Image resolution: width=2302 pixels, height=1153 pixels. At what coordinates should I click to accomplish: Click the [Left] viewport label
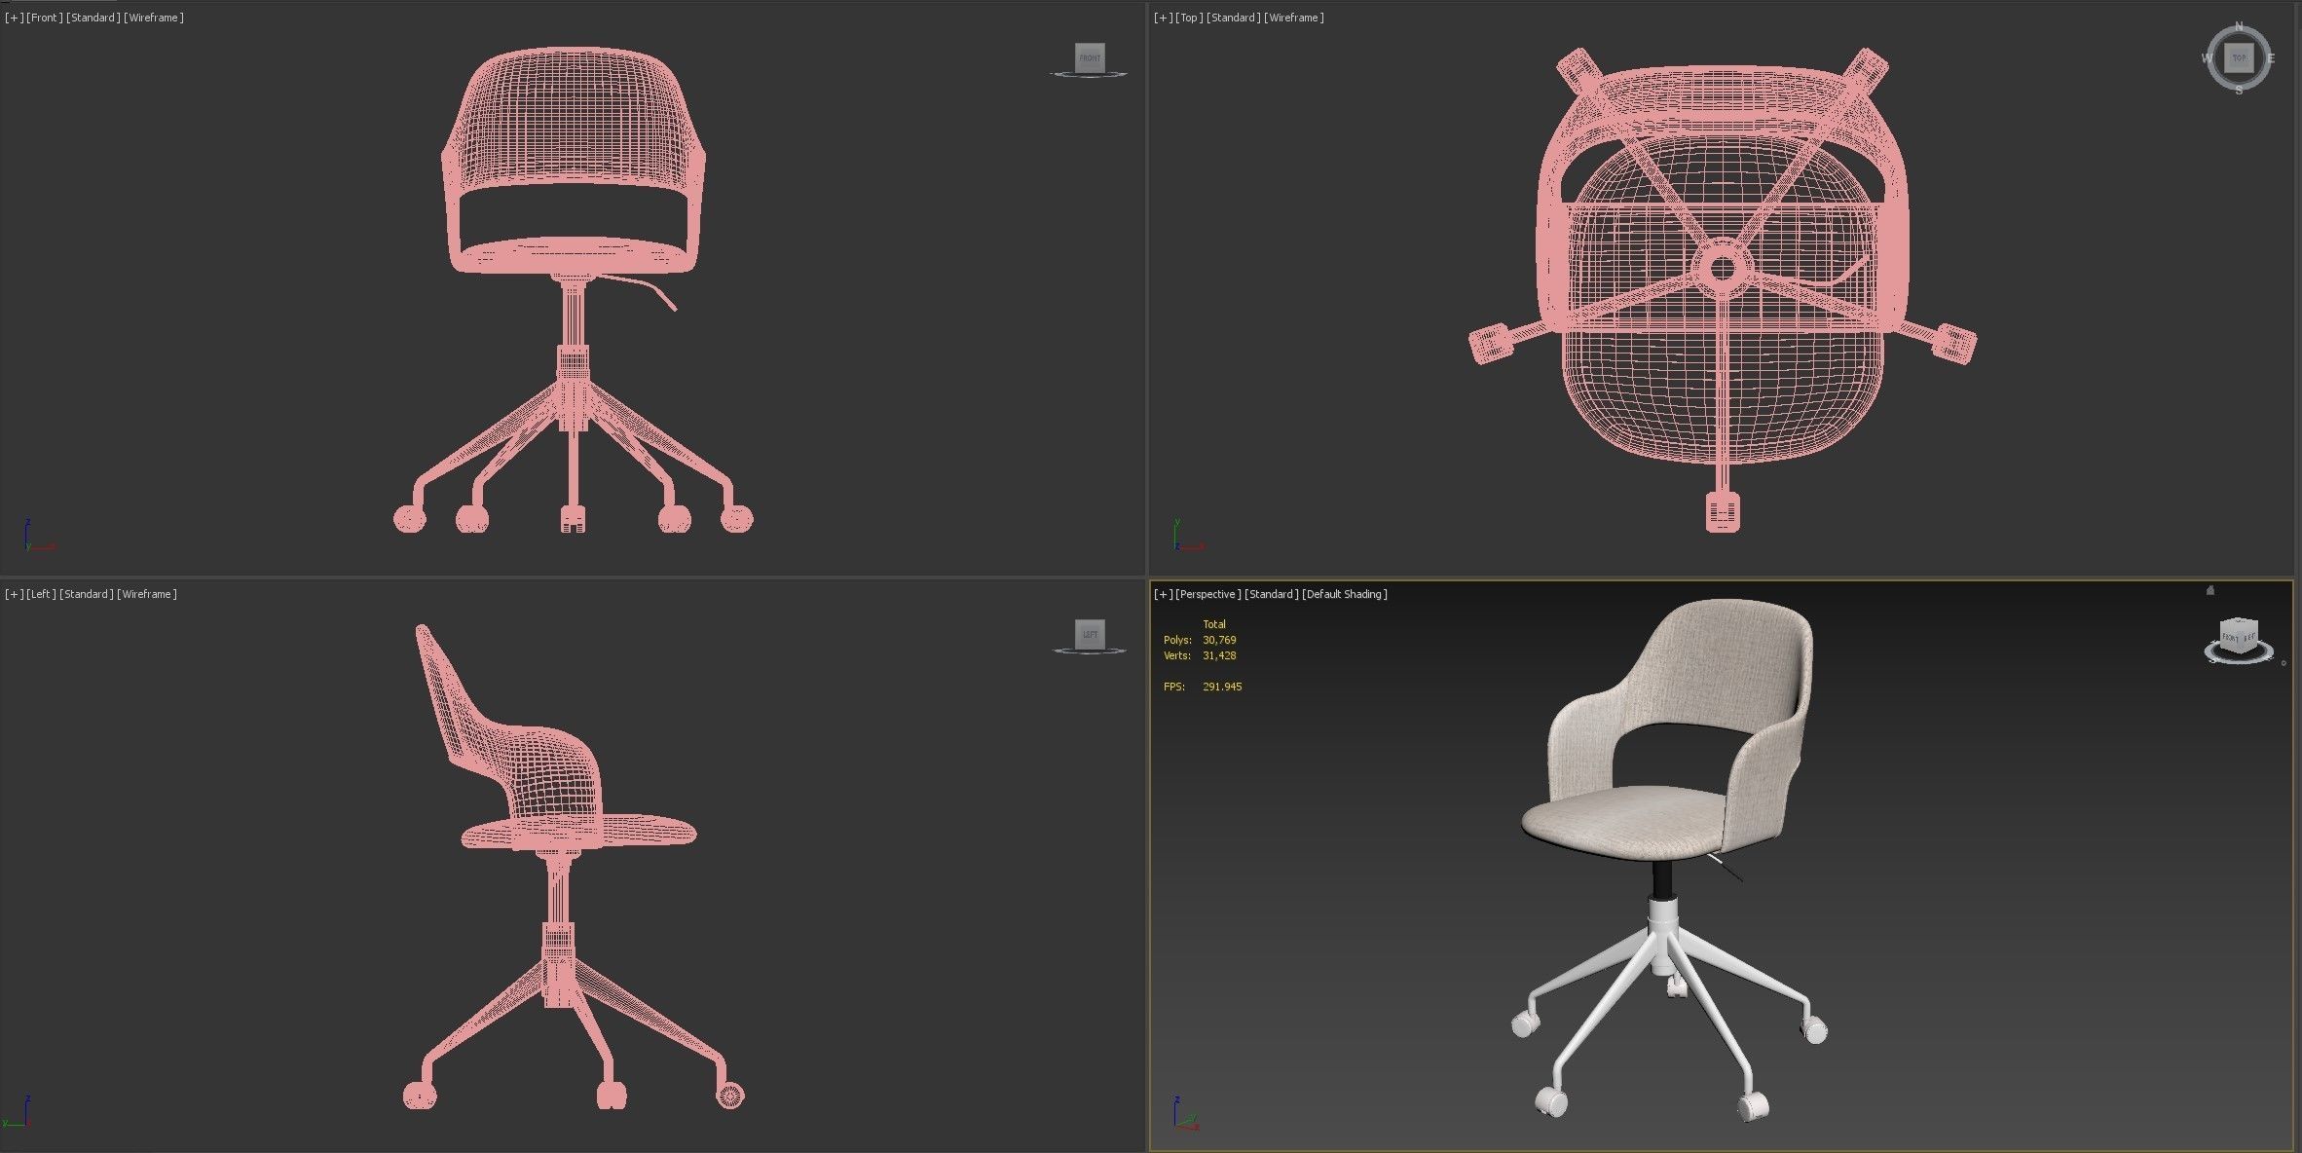click(40, 593)
